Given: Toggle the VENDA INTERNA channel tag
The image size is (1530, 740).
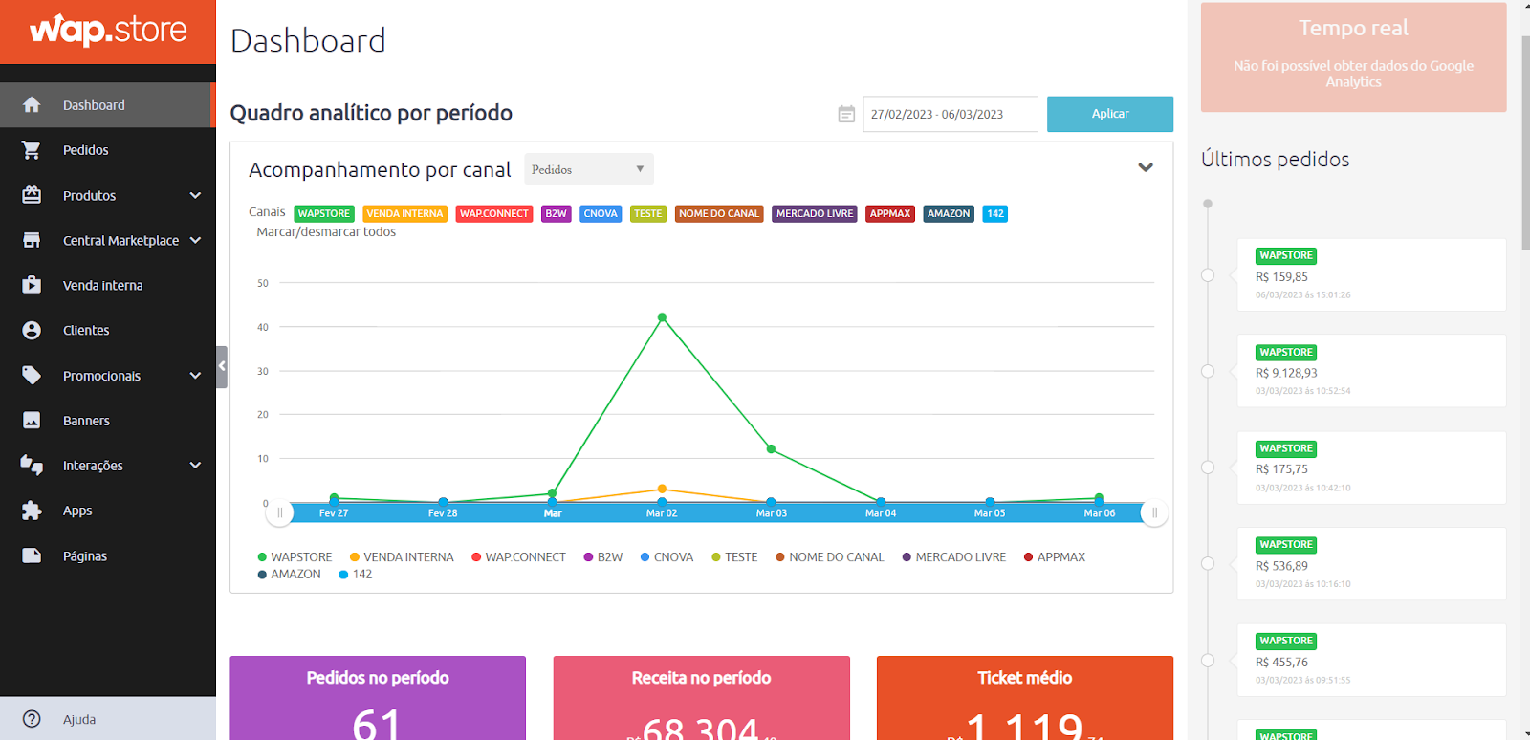Looking at the screenshot, I should pyautogui.click(x=404, y=214).
